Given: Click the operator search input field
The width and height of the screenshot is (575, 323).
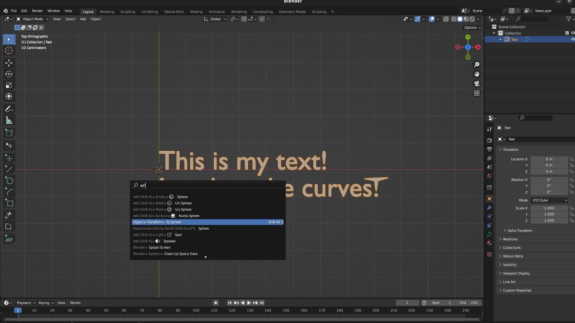Looking at the screenshot, I should [x=208, y=185].
